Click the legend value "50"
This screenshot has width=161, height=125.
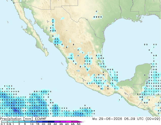click(78, 124)
